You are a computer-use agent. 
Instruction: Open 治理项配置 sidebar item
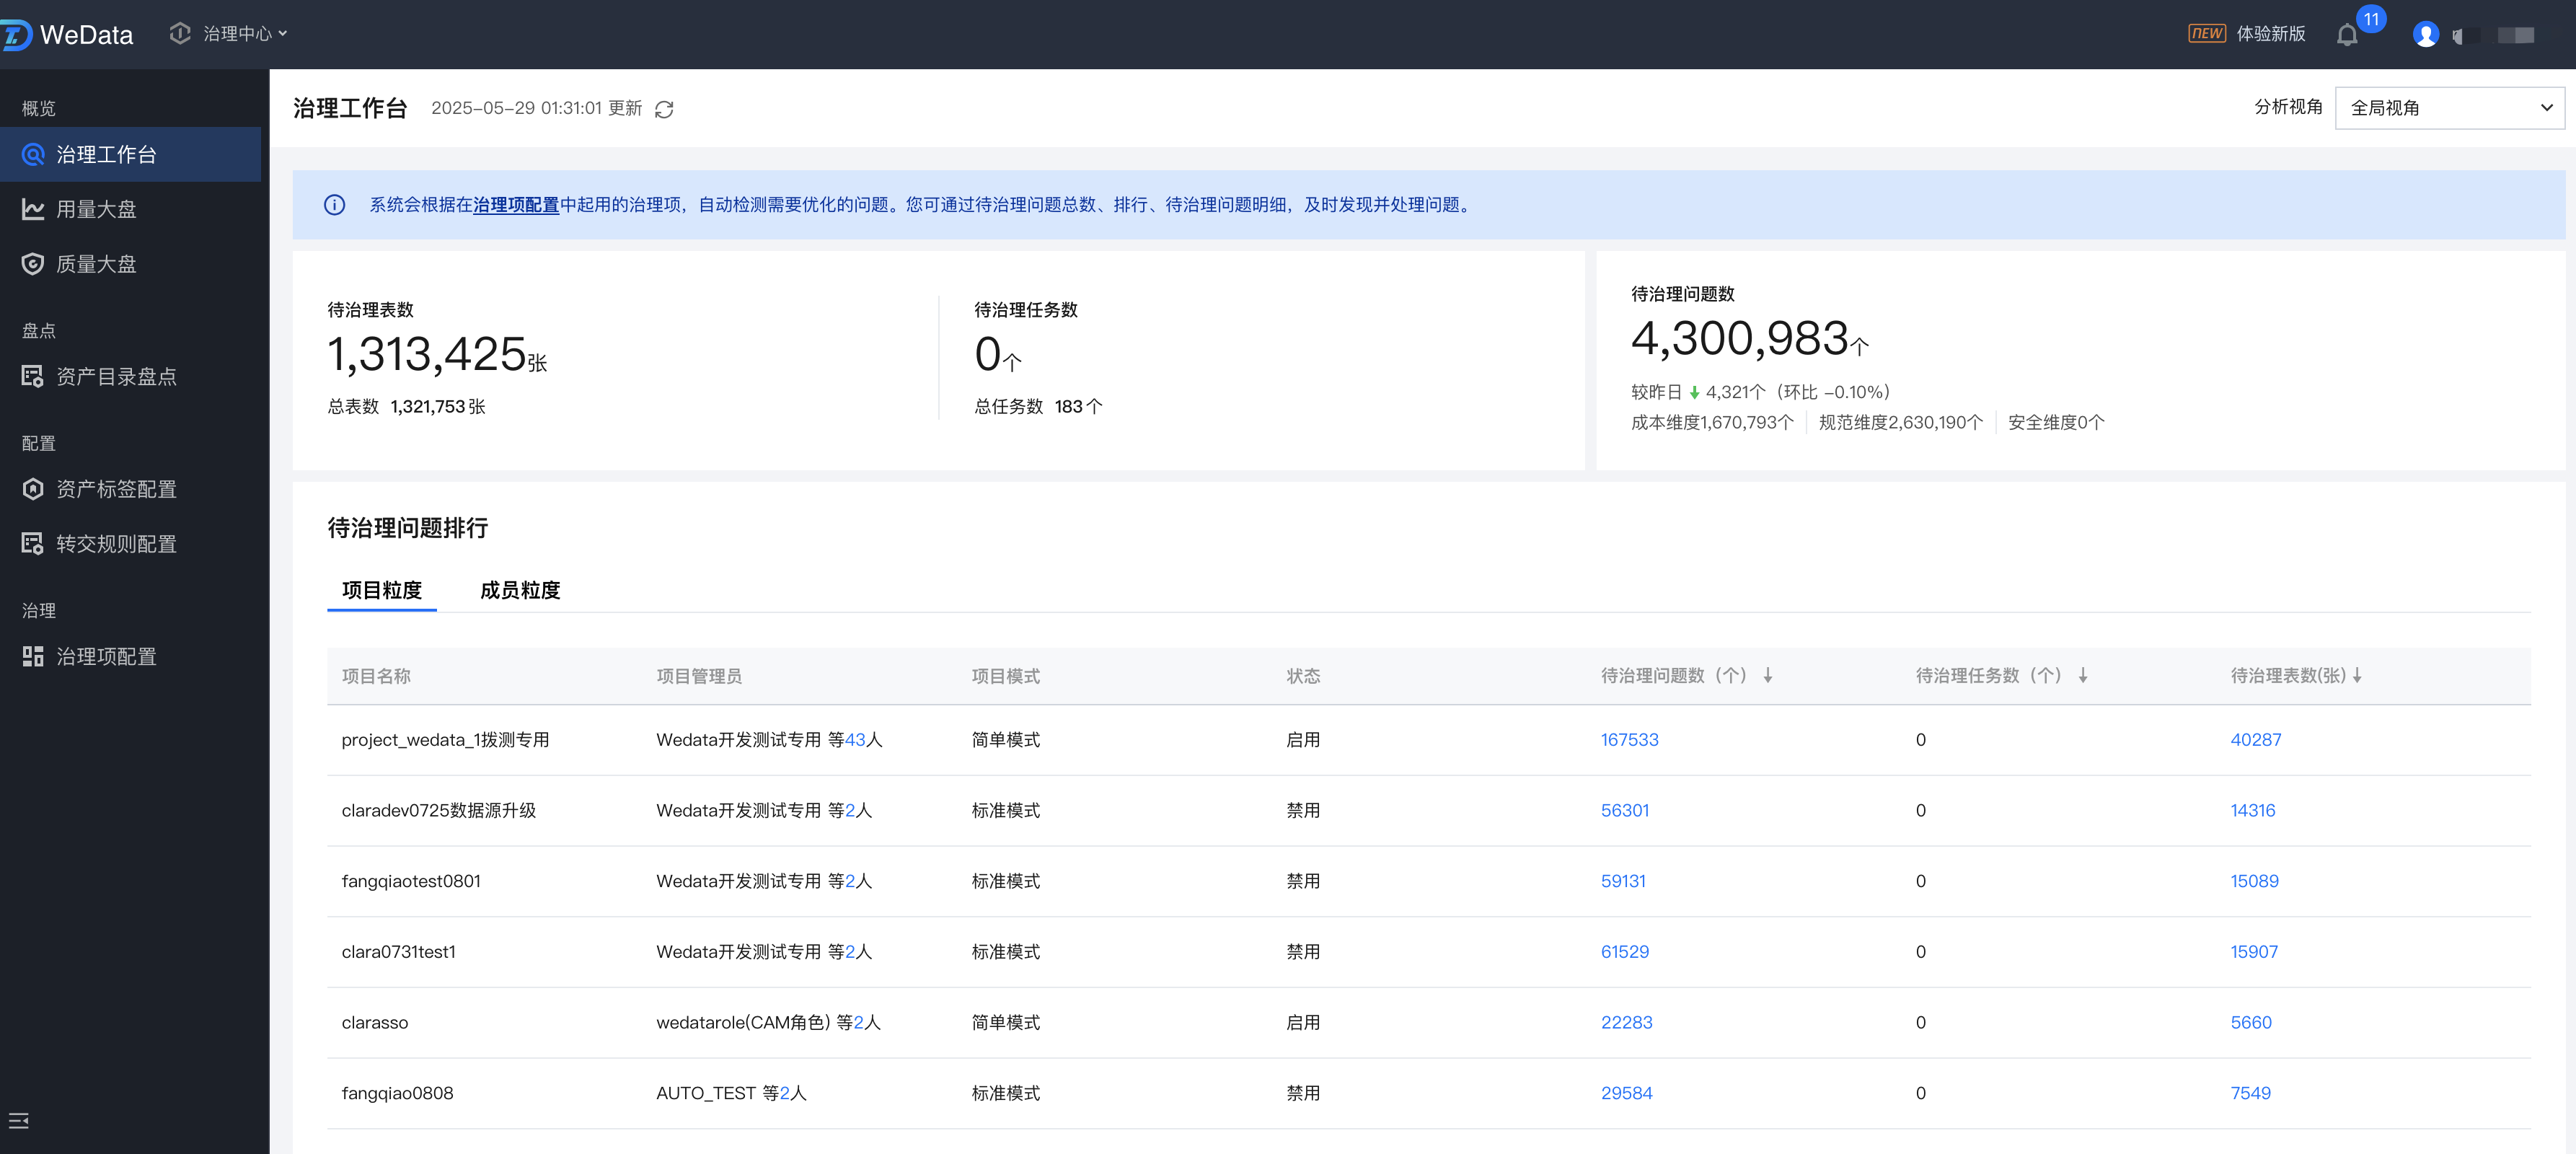pyautogui.click(x=106, y=656)
